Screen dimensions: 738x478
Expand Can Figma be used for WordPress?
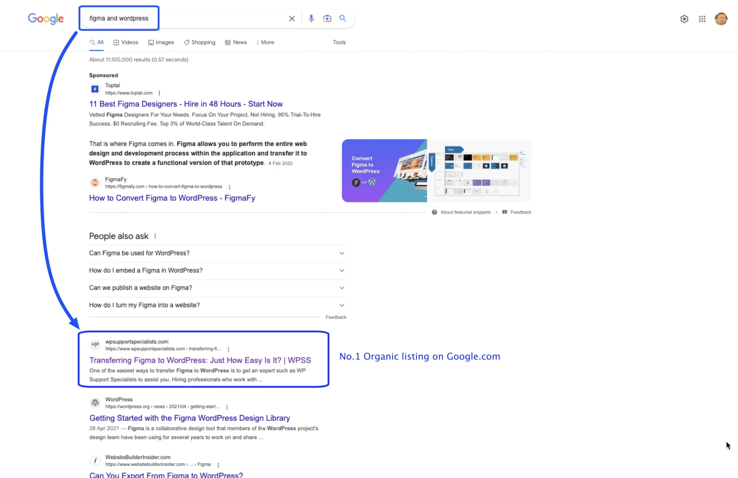(217, 253)
